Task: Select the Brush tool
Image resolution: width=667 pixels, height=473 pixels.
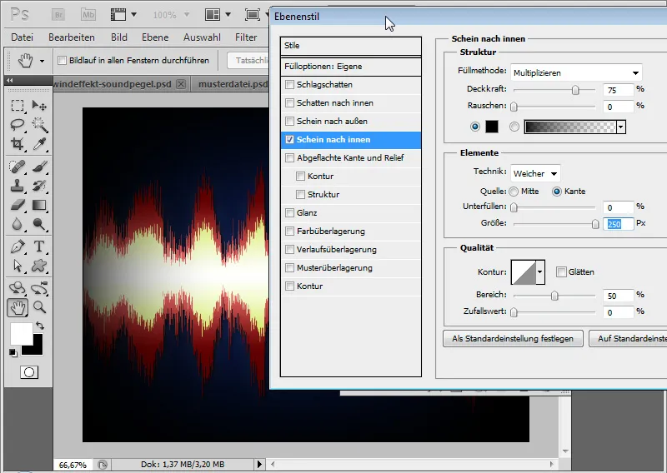Action: [39, 167]
